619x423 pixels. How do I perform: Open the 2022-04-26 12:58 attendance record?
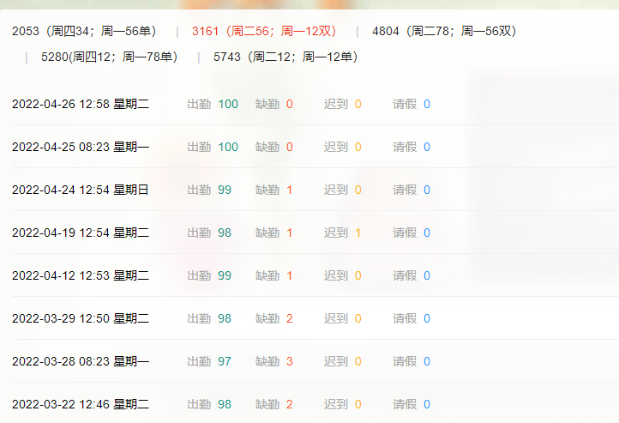point(81,104)
